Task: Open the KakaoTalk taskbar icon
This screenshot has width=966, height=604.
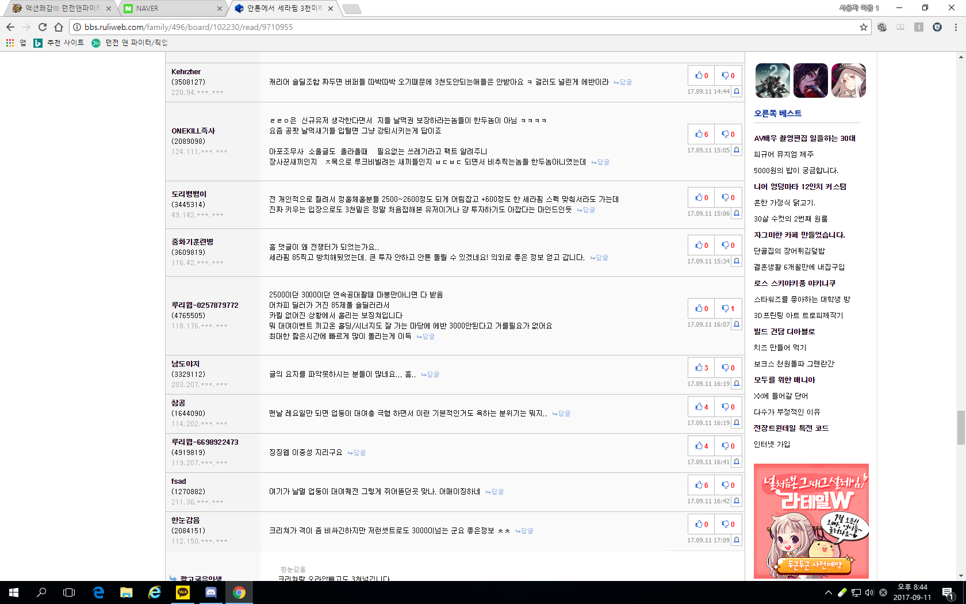Action: pos(183,592)
